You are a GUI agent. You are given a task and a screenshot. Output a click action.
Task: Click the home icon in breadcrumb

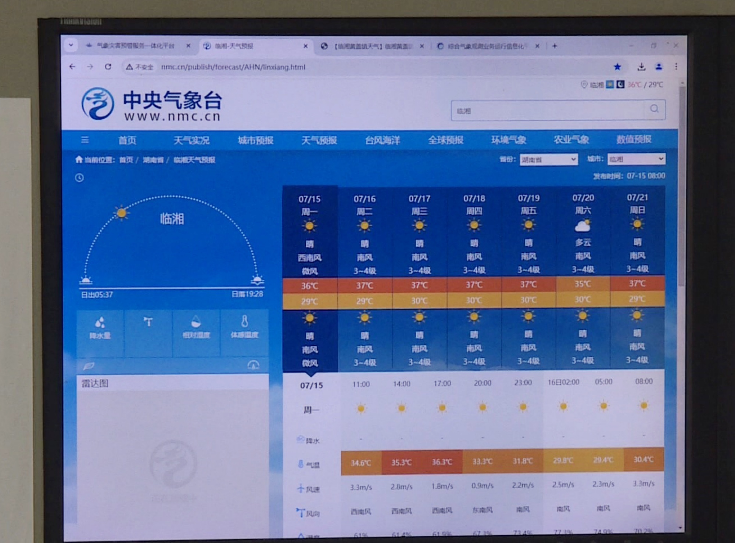79,159
